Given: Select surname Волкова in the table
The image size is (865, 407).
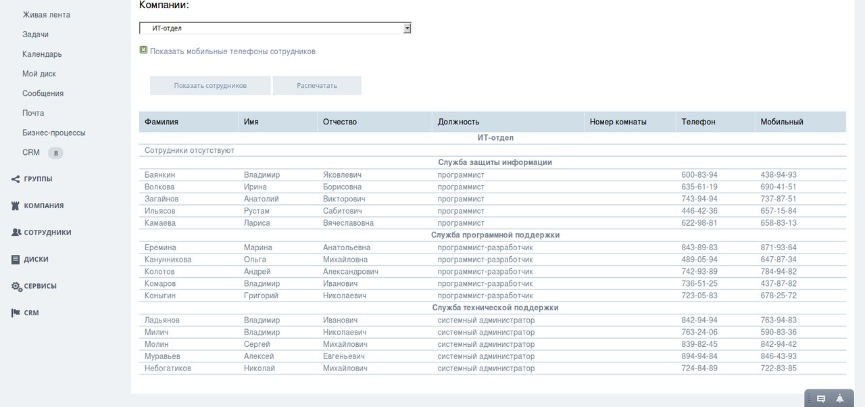Looking at the screenshot, I should coord(159,187).
